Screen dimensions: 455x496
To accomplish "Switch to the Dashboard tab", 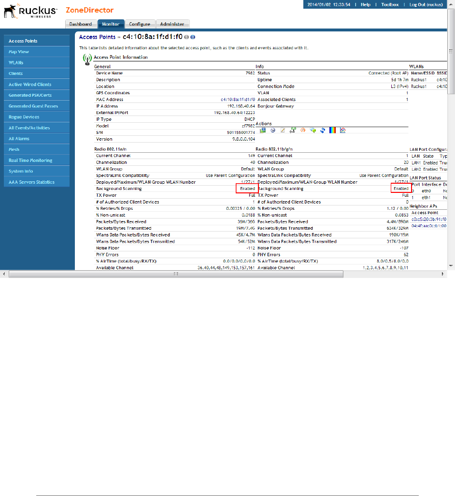I will tap(81, 24).
